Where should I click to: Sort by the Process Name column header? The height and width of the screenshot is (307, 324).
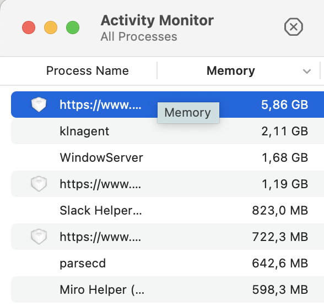pyautogui.click(x=88, y=71)
